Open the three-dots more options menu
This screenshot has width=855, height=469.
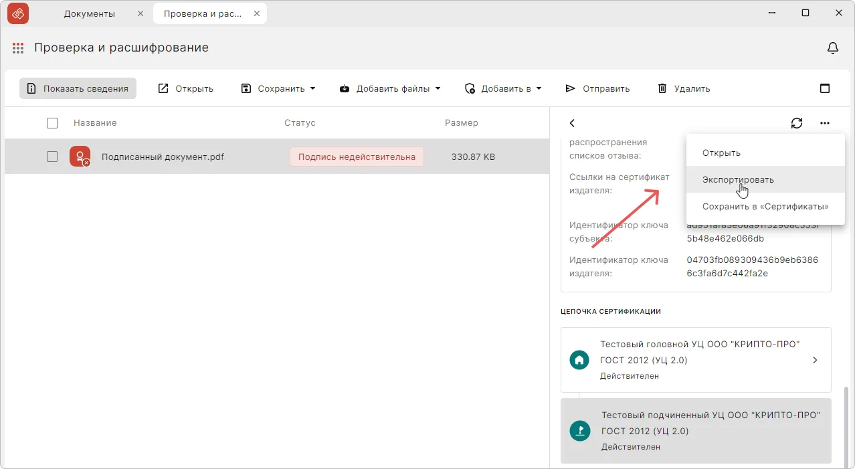tap(824, 123)
